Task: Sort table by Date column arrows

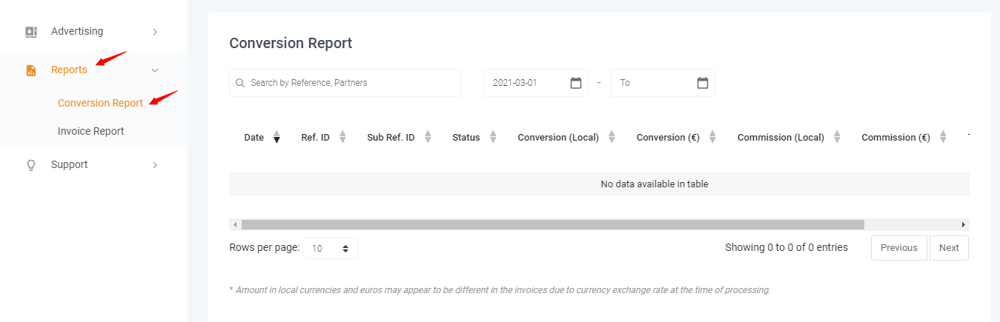Action: coord(277,137)
